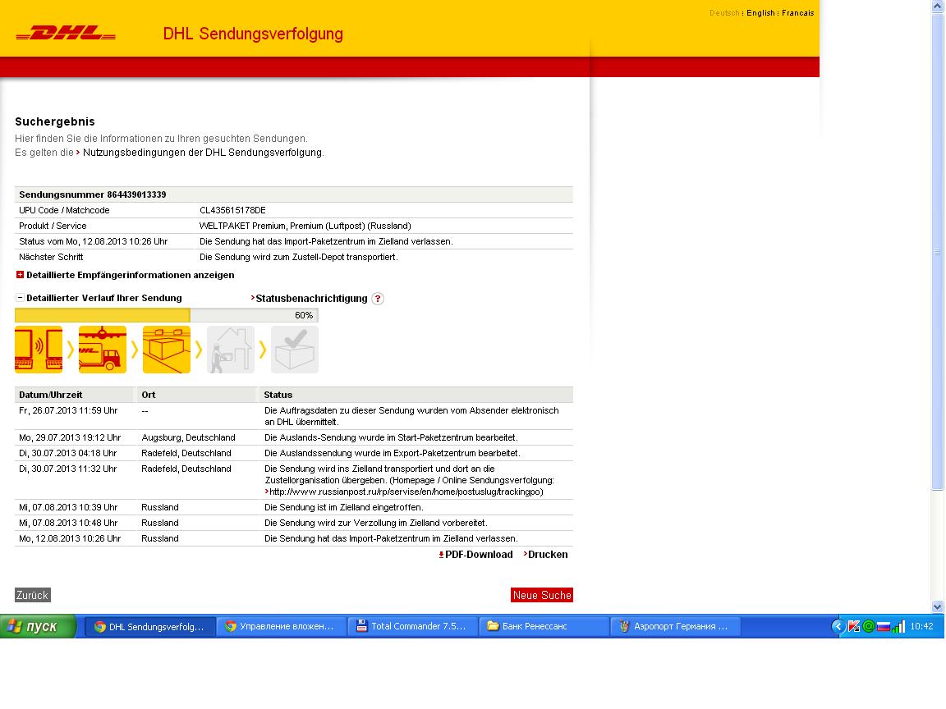The image size is (946, 709).
Task: Click WELTPAKET Premium product text
Action: (x=305, y=226)
